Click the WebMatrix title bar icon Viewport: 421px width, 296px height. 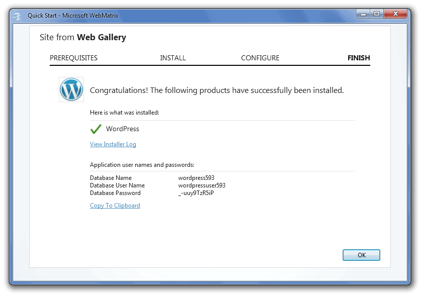click(x=17, y=16)
